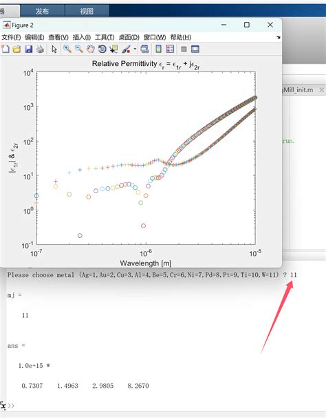The image size is (326, 418).
Task: Click the New Figure toolbar icon
Action: pyautogui.click(x=6, y=49)
